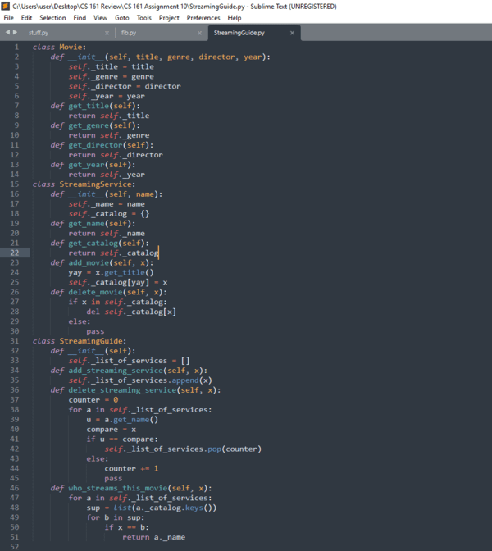
Task: Open the File menu
Action: click(x=8, y=18)
